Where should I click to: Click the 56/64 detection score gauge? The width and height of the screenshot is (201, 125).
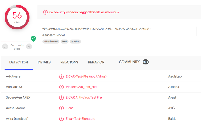(17, 17)
